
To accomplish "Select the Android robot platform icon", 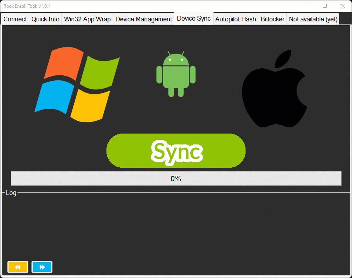I will tap(176, 74).
